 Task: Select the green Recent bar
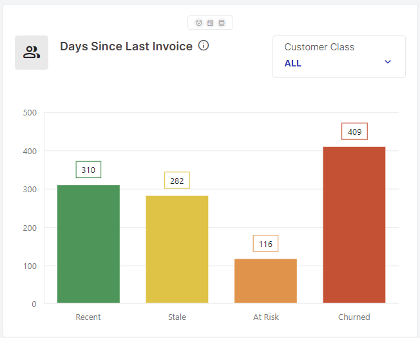(x=88, y=244)
